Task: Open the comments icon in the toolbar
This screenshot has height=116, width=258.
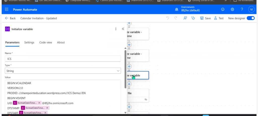Action: [x=185, y=18]
